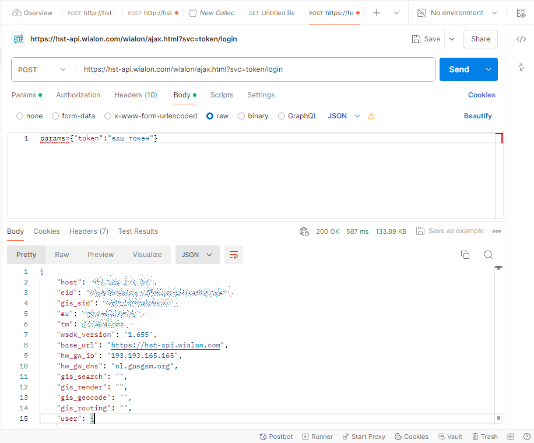
Task: Click the code snippet icon in right sidebar
Action: (521, 39)
